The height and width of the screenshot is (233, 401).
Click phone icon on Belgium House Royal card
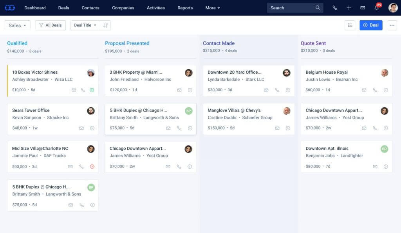[375, 90]
